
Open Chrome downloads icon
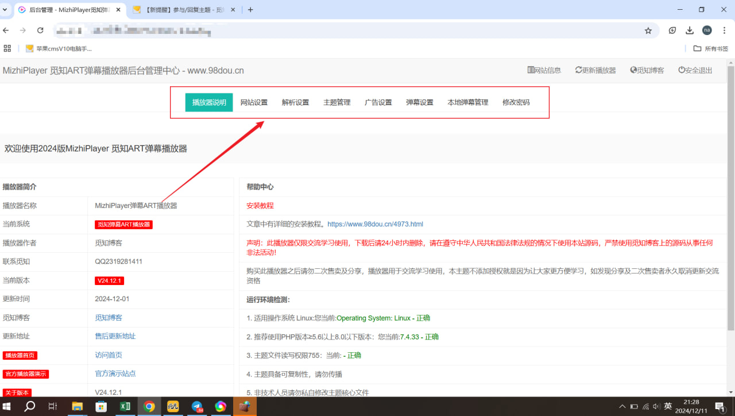690,30
